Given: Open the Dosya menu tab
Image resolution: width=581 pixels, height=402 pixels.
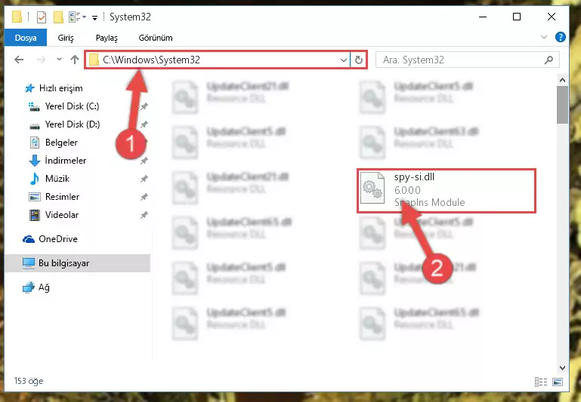Looking at the screenshot, I should pos(26,38).
